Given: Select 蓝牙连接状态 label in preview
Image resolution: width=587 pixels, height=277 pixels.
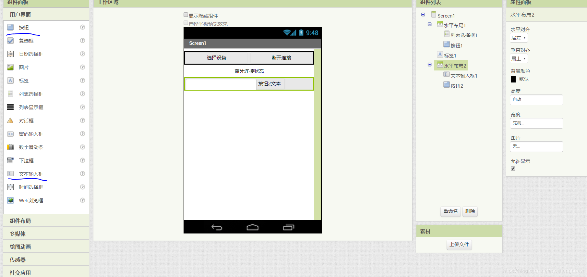Looking at the screenshot, I should tap(249, 71).
